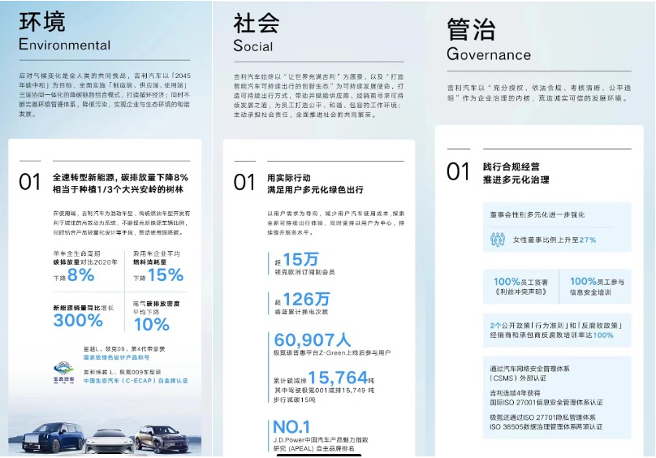
Task: Click the 社会 heading
Action: click(257, 23)
